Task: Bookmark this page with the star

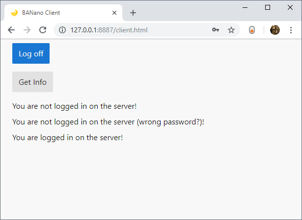Action: tap(231, 30)
